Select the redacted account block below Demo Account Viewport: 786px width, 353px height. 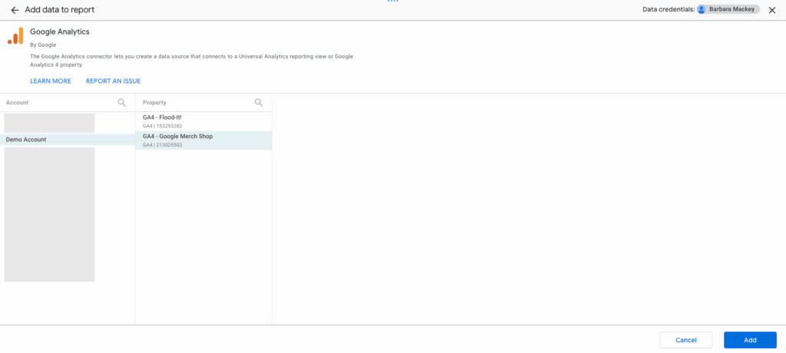point(49,214)
